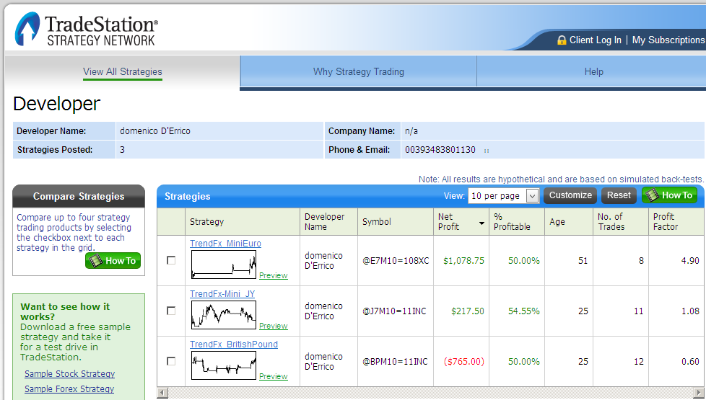The image size is (706, 400).
Task: Click the Net Profit sort arrow icon
Action: point(481,223)
